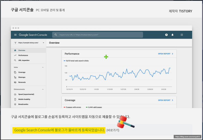Click the Overview home icon in sidebar
203x140 pixels.
tap(15, 50)
